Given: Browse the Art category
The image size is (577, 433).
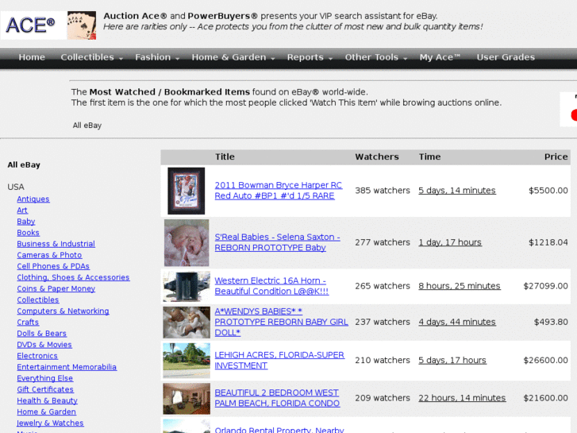Looking at the screenshot, I should (x=22, y=211).
